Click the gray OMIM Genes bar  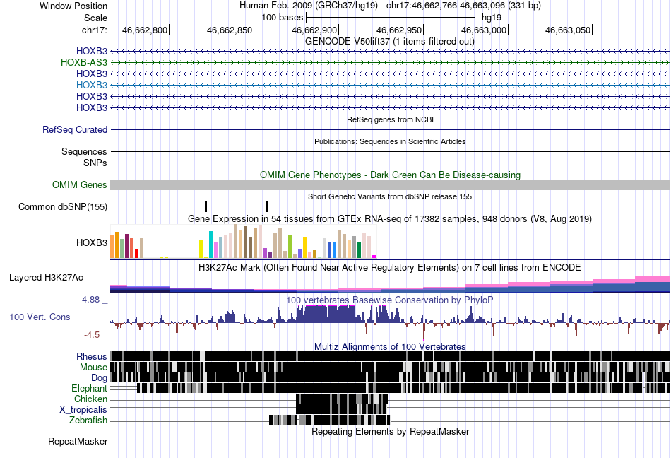[390, 185]
